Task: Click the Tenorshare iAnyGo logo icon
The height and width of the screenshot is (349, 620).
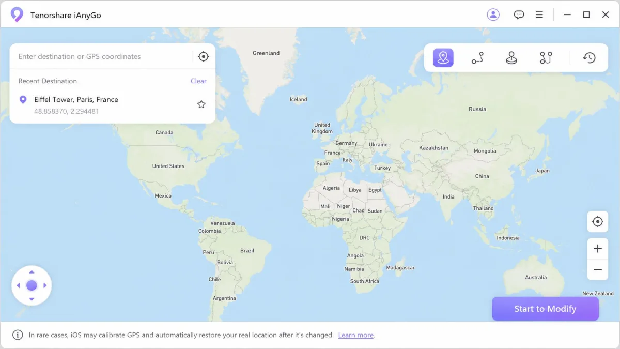Action: coord(17,14)
